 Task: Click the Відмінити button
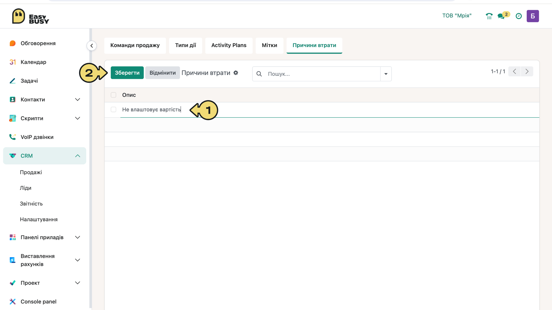point(162,73)
